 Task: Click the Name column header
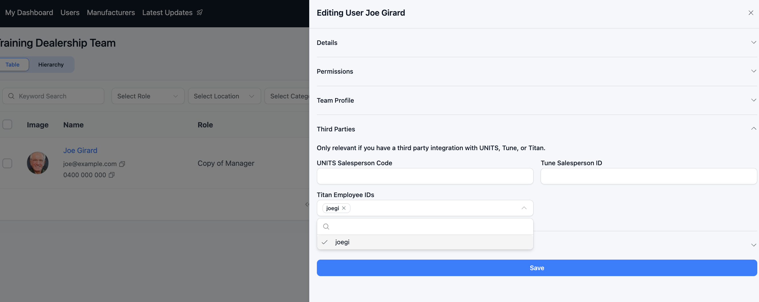73,125
